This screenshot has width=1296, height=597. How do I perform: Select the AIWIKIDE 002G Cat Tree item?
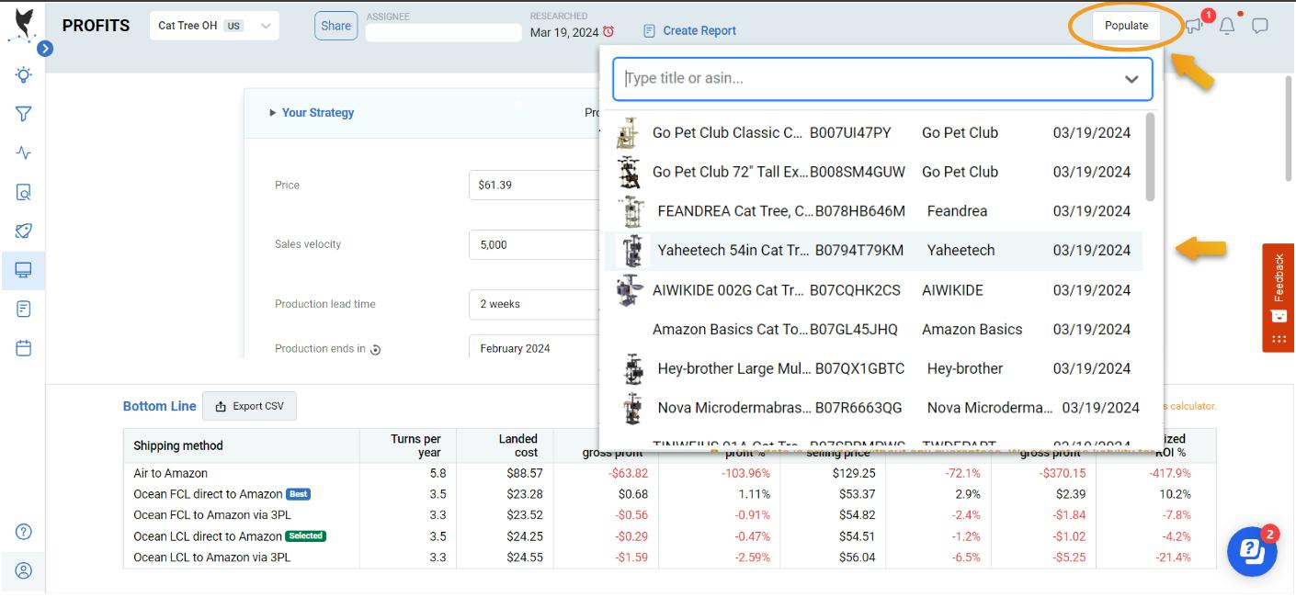[873, 290]
